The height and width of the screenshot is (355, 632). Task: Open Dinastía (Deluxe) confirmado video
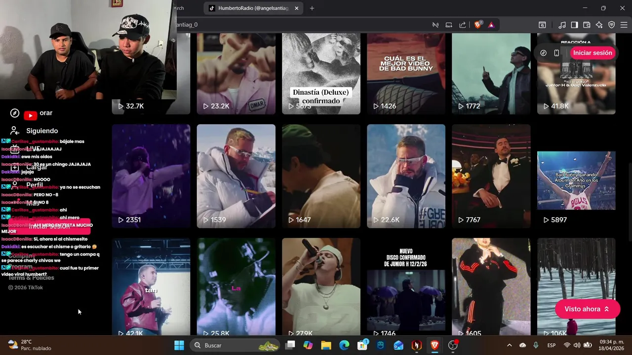tap(321, 74)
